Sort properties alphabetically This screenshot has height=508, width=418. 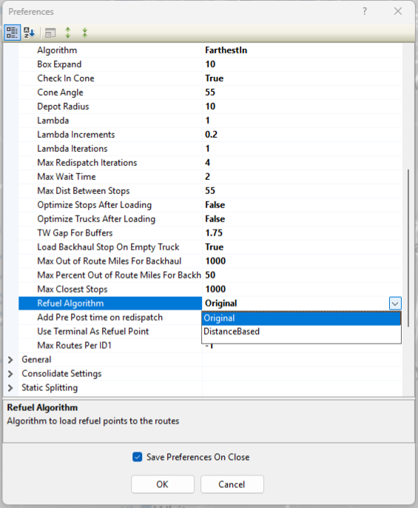(29, 33)
